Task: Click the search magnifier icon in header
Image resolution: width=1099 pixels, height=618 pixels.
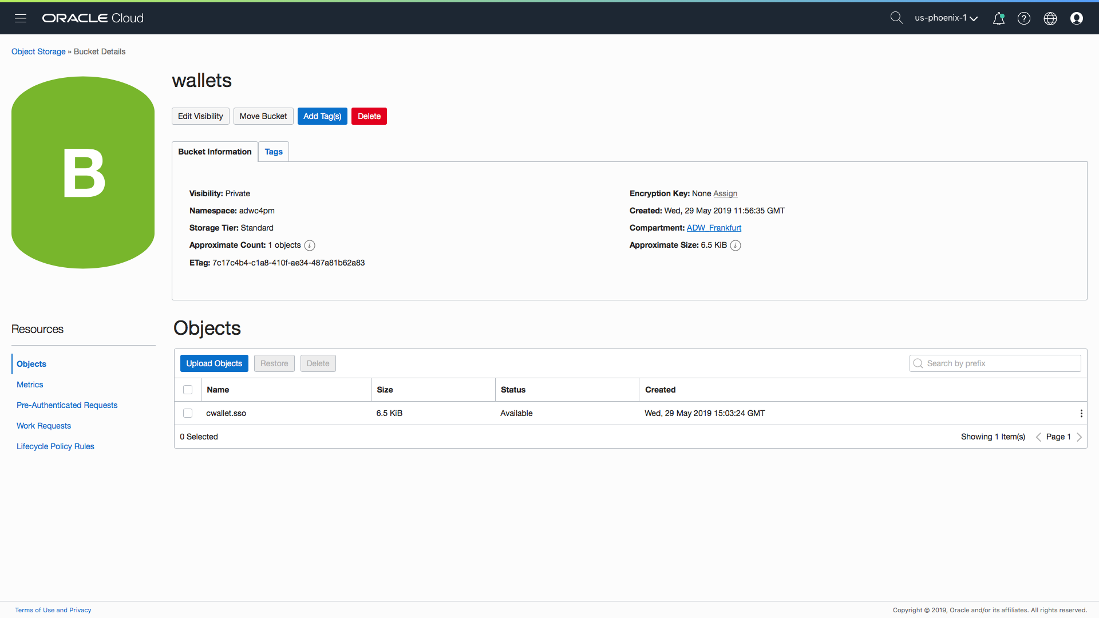Action: point(896,18)
